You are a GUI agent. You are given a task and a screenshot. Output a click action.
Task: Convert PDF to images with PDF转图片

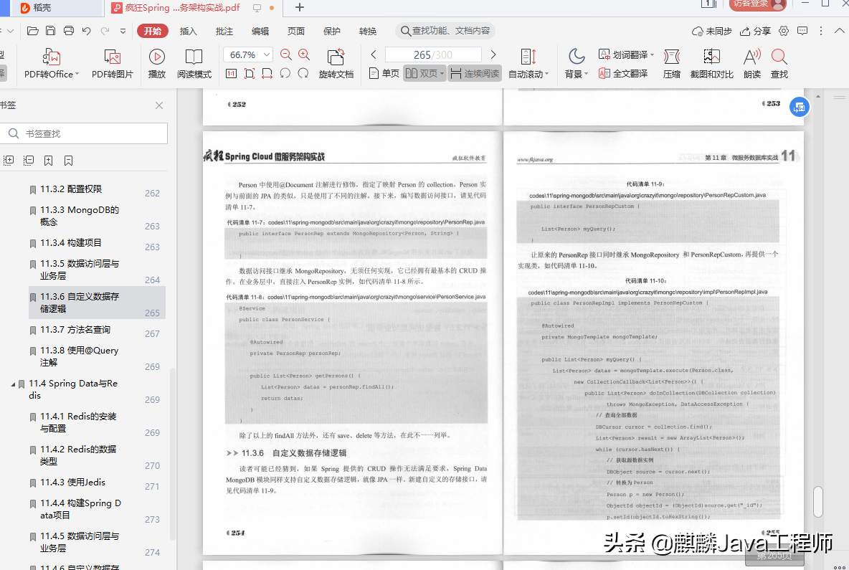(x=112, y=63)
